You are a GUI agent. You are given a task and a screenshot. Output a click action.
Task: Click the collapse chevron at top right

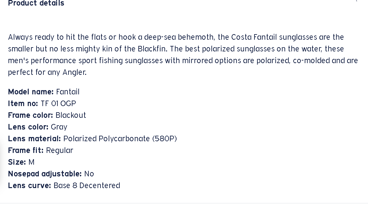pos(357,1)
